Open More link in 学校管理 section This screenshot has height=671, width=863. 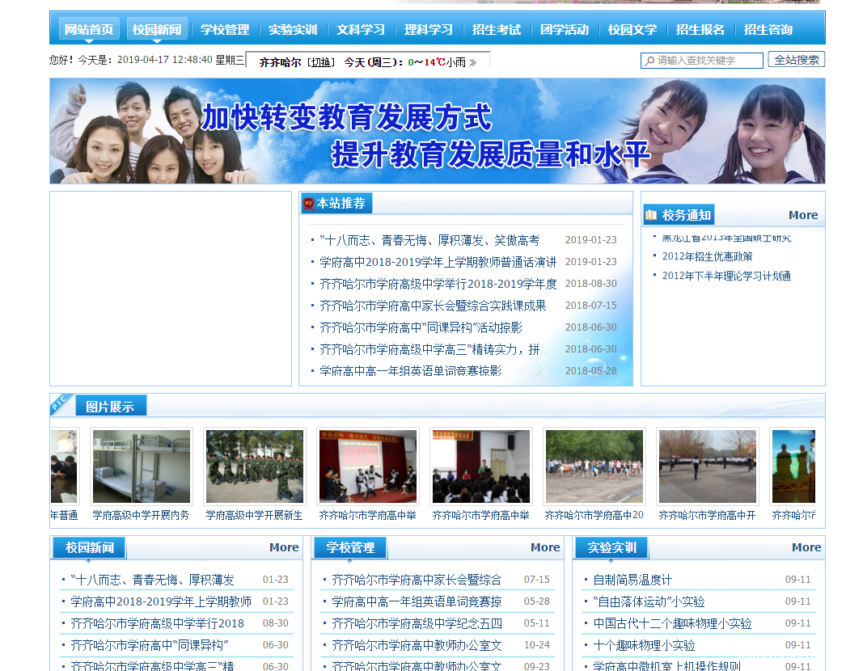[x=544, y=547]
